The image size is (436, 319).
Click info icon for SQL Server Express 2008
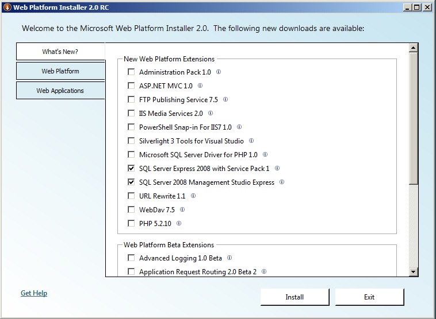277,168
